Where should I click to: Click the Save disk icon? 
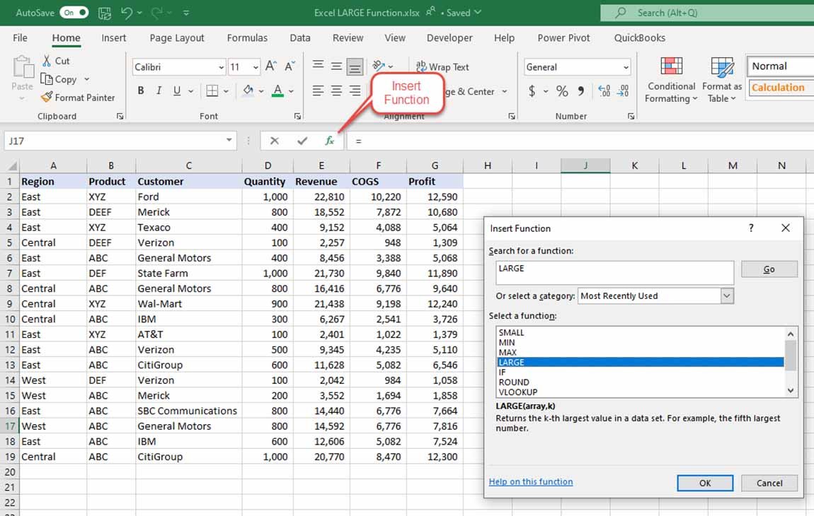tap(104, 13)
